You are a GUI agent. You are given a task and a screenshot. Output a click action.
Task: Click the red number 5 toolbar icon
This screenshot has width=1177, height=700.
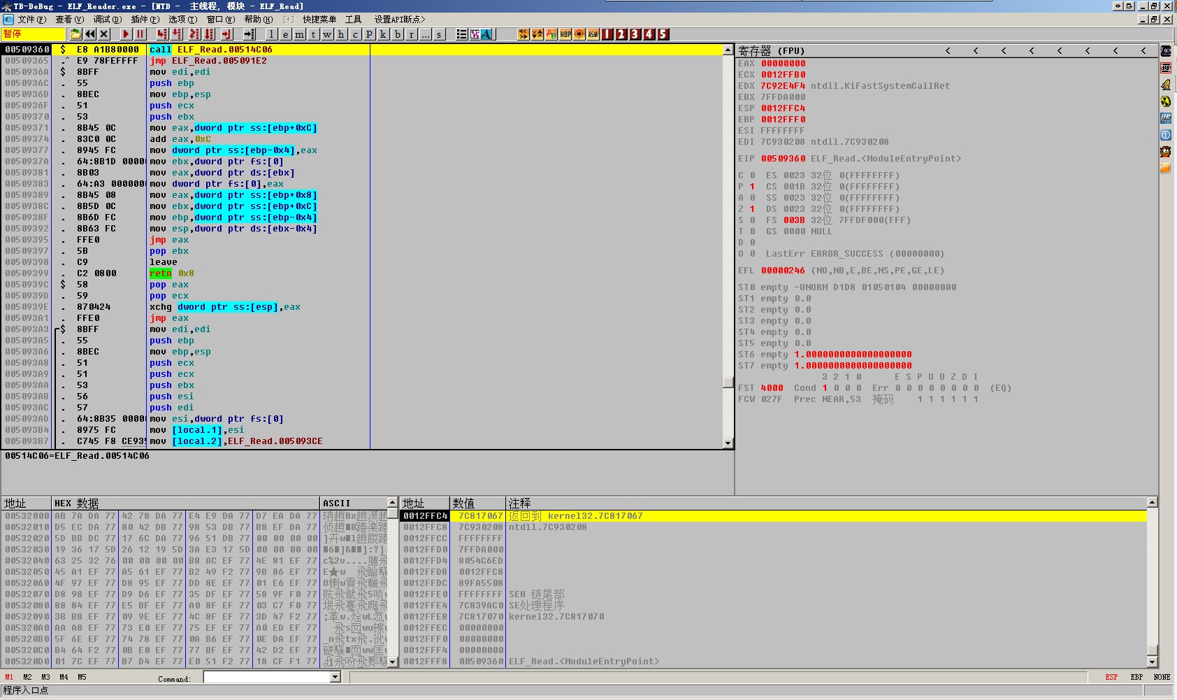(x=663, y=34)
